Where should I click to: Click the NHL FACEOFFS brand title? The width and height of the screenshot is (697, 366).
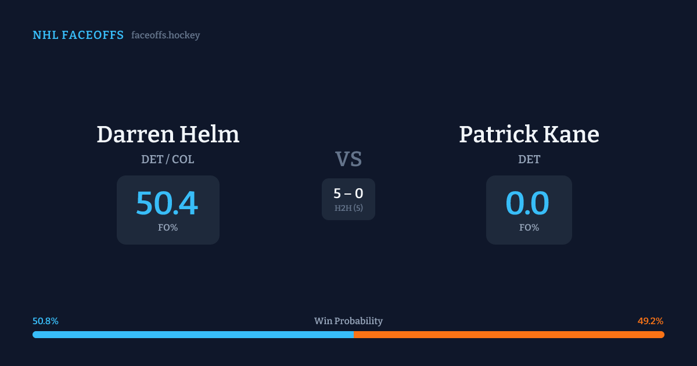coord(78,35)
